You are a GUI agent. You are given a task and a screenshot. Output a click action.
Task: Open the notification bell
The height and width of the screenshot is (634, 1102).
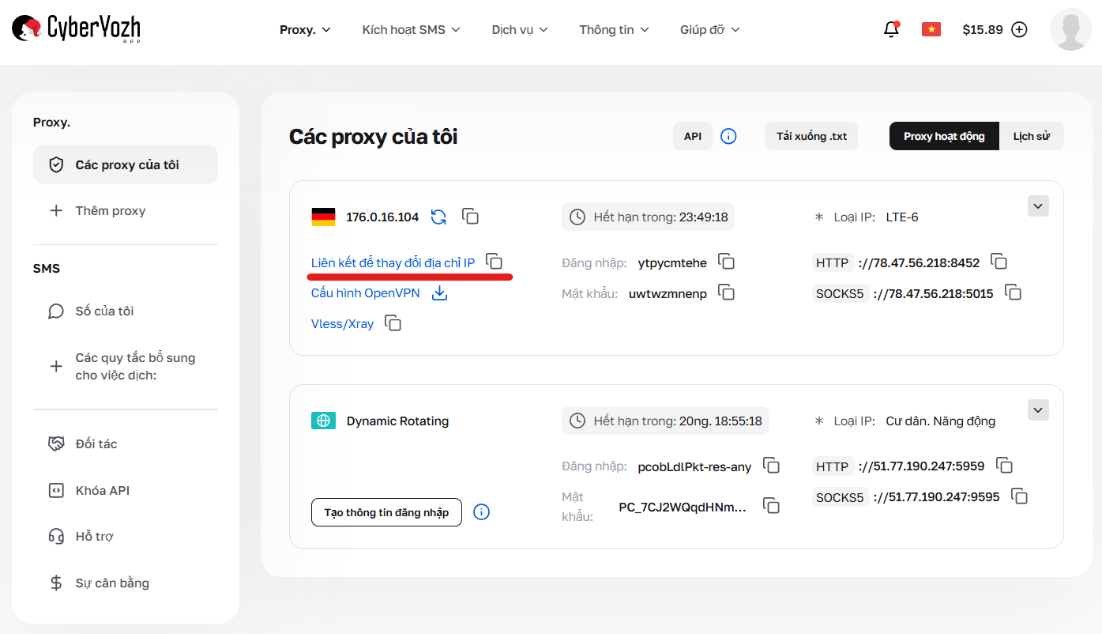(x=891, y=28)
